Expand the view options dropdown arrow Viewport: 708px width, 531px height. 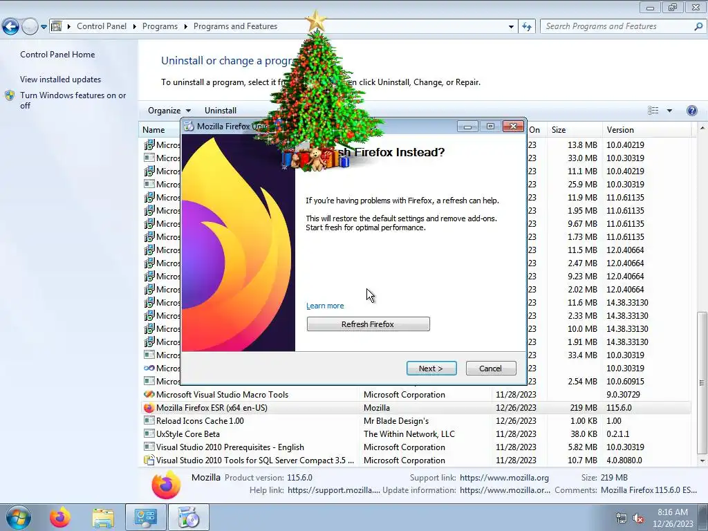pos(669,111)
